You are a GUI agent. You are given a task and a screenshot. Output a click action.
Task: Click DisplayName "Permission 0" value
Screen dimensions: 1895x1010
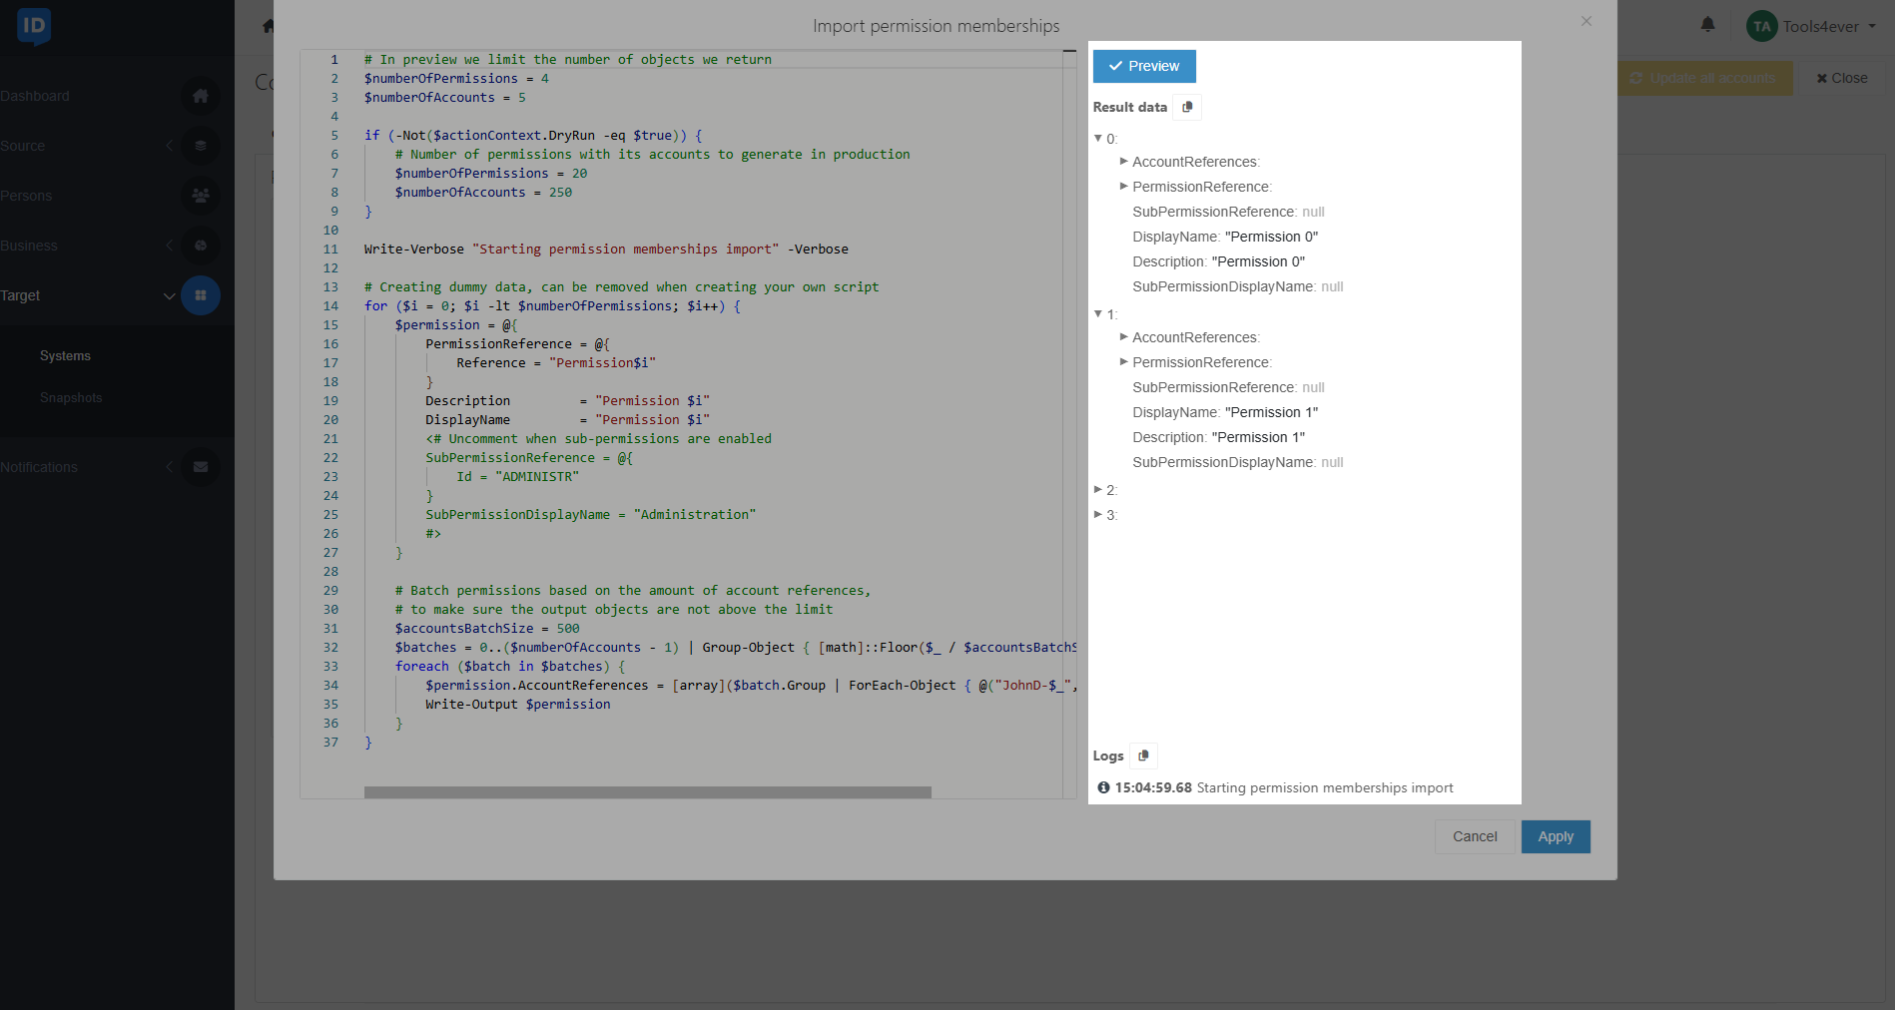coord(1271,237)
